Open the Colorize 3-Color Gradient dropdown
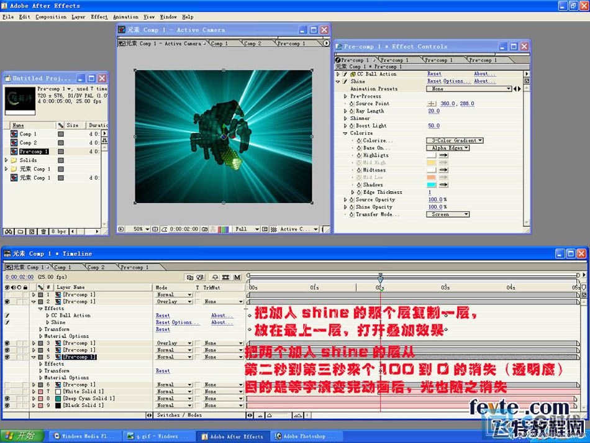This screenshot has height=443, width=590. click(455, 140)
